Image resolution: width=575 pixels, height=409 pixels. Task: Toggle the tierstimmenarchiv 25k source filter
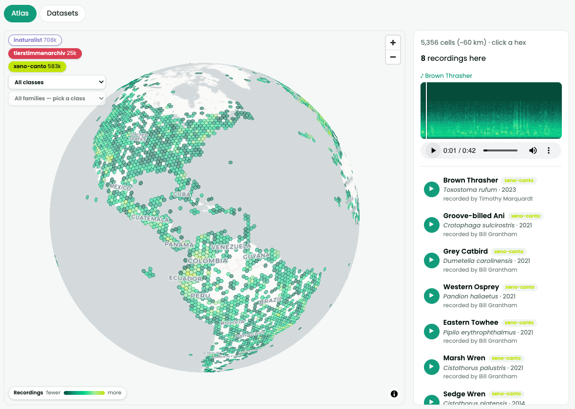tap(45, 53)
